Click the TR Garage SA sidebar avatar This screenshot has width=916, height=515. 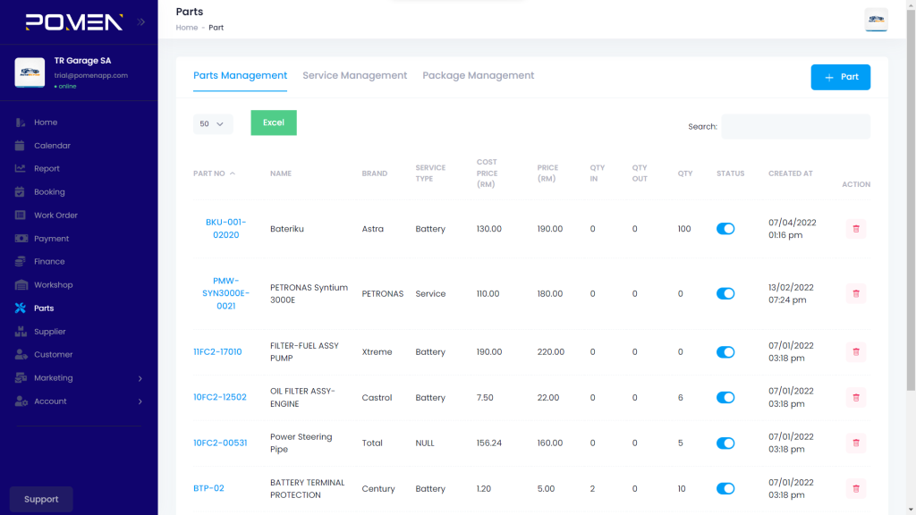click(x=30, y=72)
